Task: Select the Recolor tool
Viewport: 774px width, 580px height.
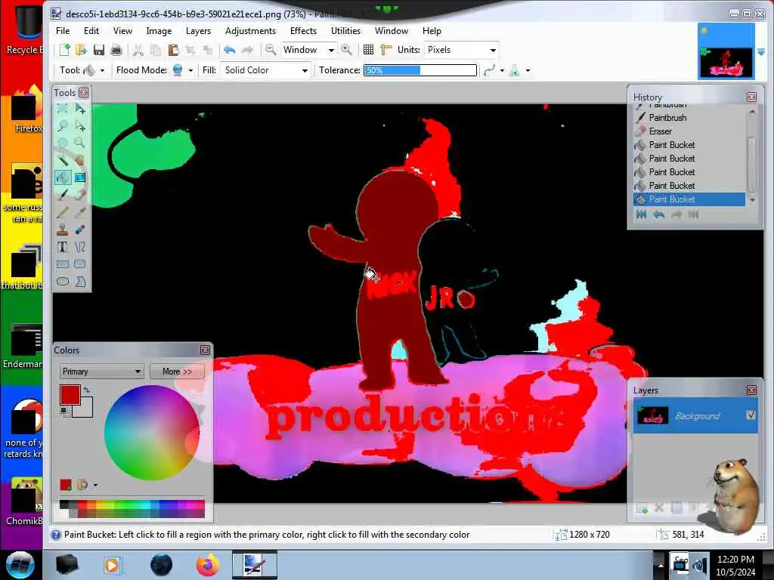Action: click(x=80, y=230)
